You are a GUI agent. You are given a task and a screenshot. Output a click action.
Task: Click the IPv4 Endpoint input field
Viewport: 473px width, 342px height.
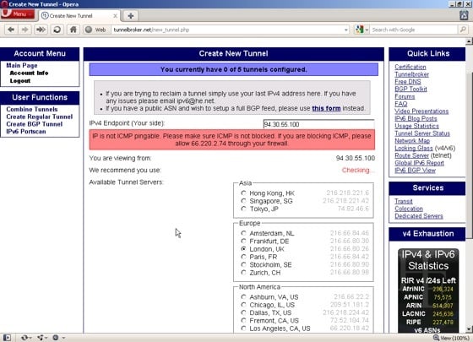point(319,124)
